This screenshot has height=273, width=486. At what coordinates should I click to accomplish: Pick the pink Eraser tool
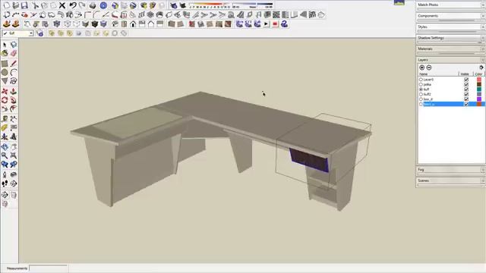[x=14, y=54]
